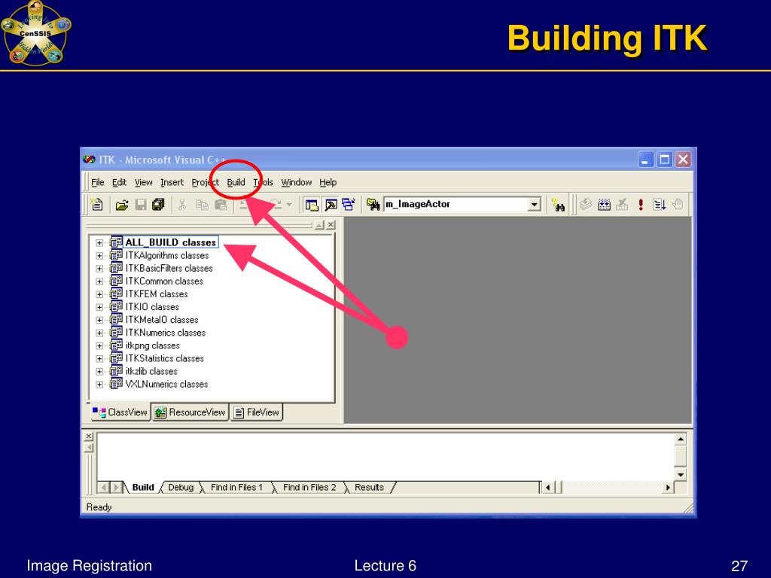
Task: Select ITKStatistics classes tree item
Action: coord(164,358)
